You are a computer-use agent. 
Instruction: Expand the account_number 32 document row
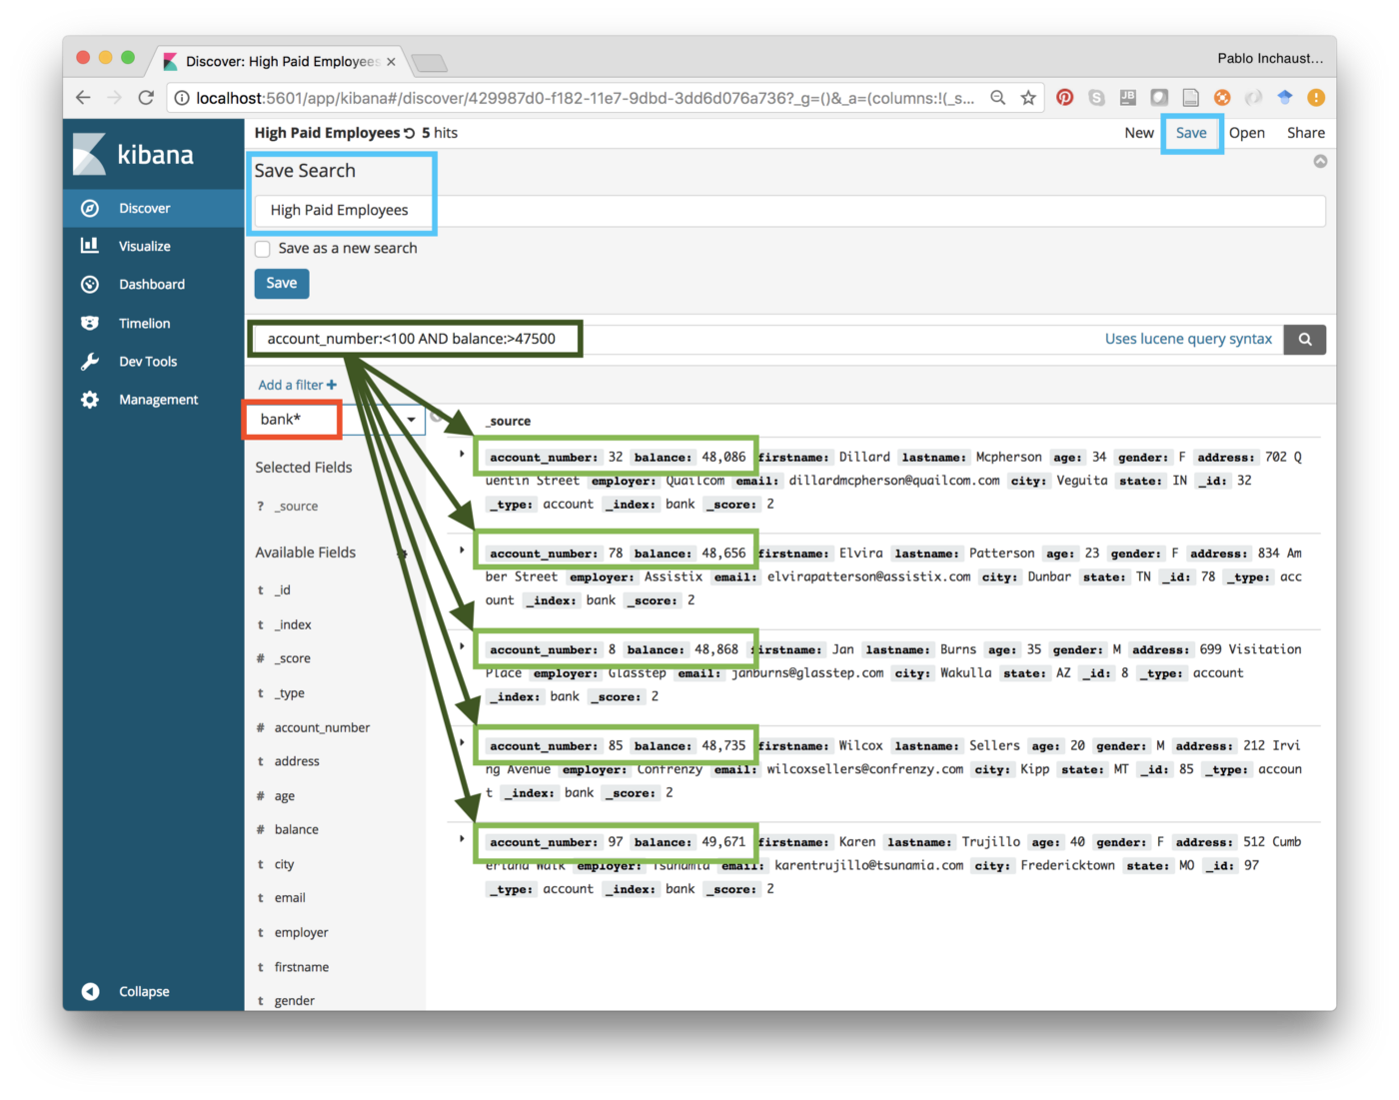pyautogui.click(x=462, y=454)
